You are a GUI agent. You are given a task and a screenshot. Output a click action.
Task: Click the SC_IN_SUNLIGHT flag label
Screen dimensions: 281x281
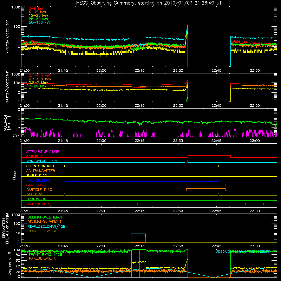tap(40, 166)
